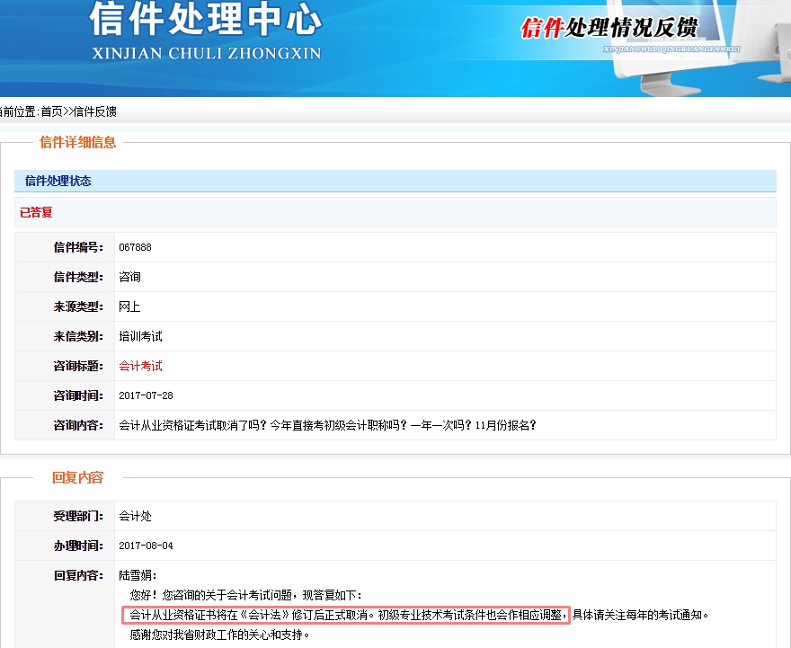This screenshot has width=791, height=648.
Task: Click the 来信类别 value 培训考试
Action: (139, 336)
